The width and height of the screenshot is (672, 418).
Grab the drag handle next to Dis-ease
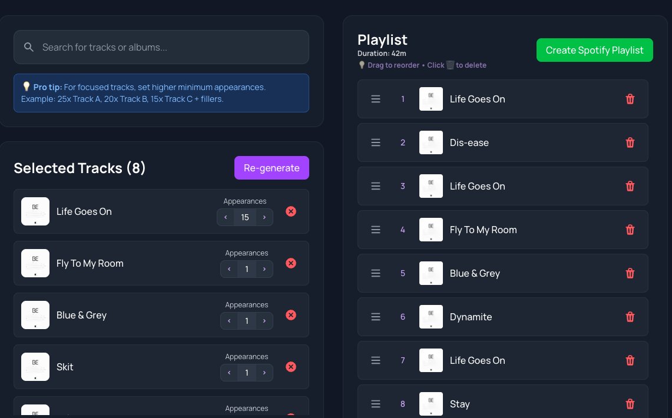click(375, 142)
